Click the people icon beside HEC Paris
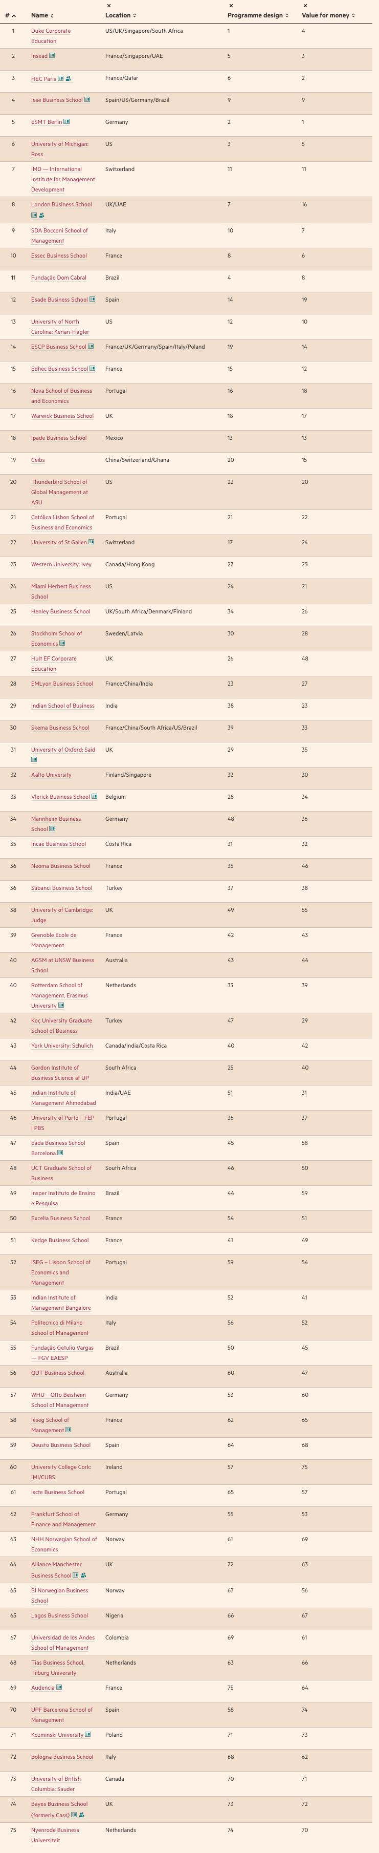Image resolution: width=379 pixels, height=1853 pixels. (x=69, y=78)
